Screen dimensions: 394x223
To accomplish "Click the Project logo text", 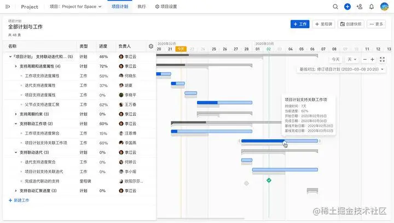I will click(x=30, y=7).
